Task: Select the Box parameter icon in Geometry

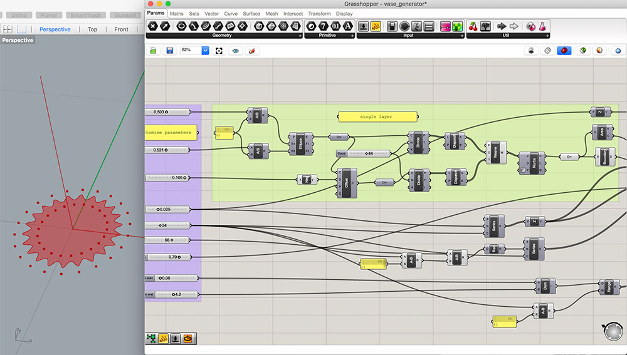Action: pyautogui.click(x=259, y=26)
